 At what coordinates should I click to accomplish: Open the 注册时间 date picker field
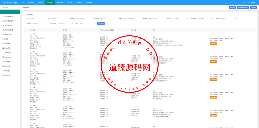156,19
